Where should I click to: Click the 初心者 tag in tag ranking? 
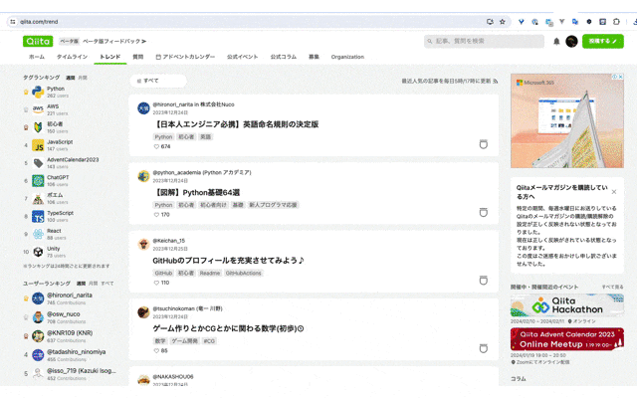tap(55, 124)
